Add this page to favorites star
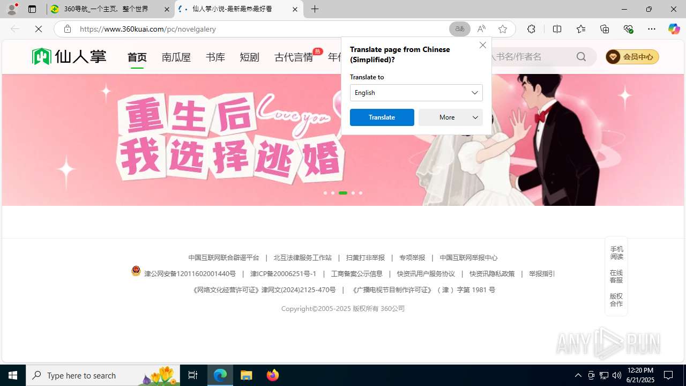Screen dimensions: 686x386 point(503,29)
